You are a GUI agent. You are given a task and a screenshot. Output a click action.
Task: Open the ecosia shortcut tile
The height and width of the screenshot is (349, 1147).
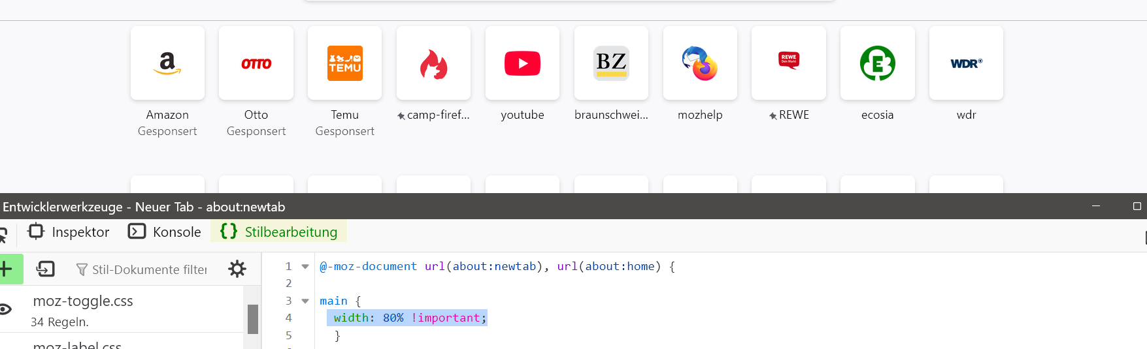(x=878, y=63)
